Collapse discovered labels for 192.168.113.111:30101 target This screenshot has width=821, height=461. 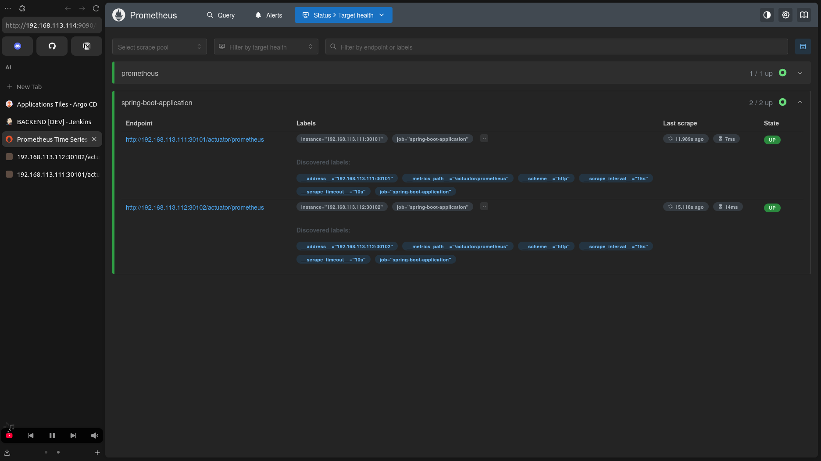[484, 139]
